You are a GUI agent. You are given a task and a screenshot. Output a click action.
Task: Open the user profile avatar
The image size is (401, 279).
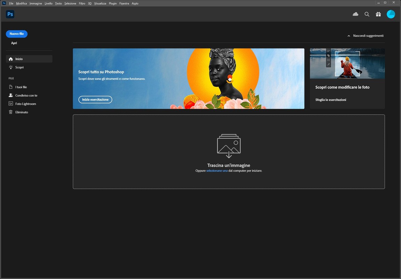click(x=391, y=14)
